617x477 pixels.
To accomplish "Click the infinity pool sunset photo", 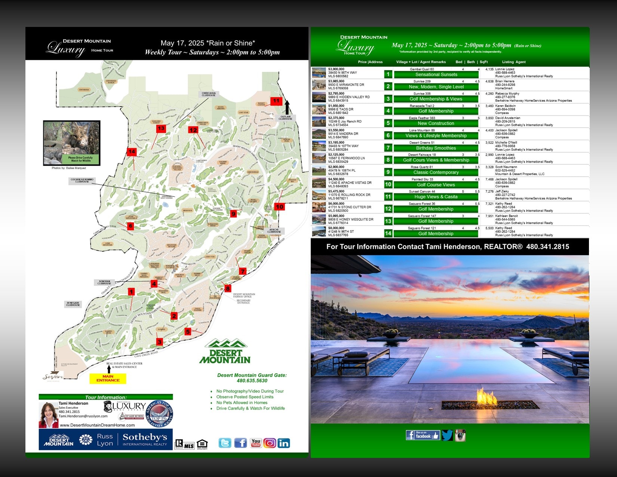I will (450, 339).
